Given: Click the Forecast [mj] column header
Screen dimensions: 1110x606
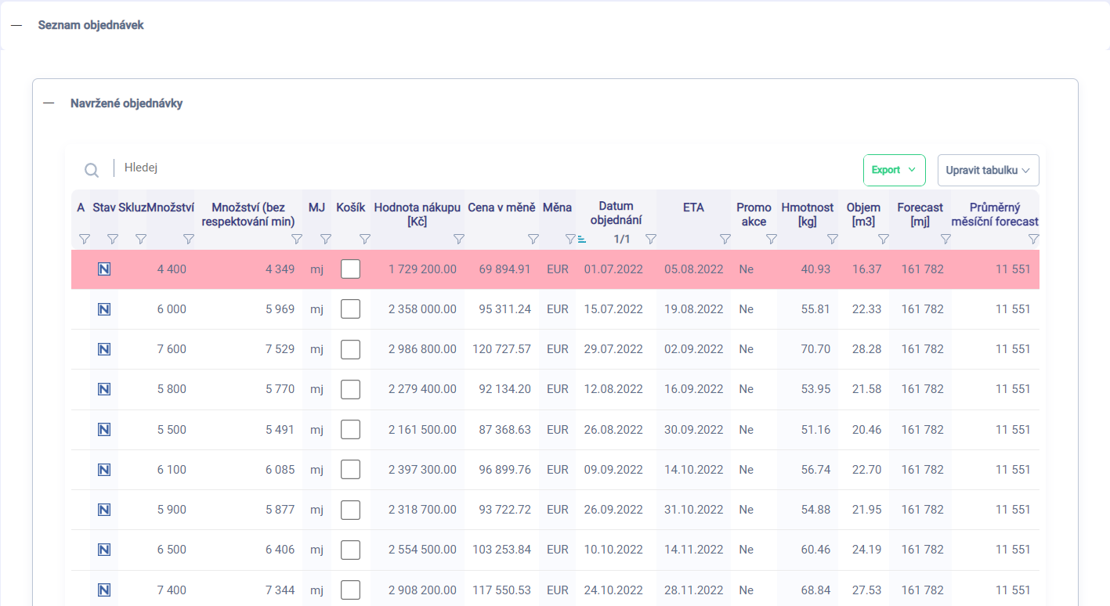Looking at the screenshot, I should 920,215.
